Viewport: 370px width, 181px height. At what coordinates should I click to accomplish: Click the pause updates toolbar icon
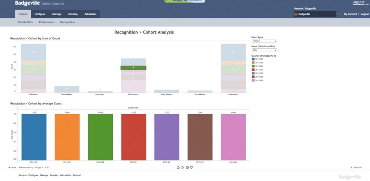pyautogui.click(x=187, y=167)
